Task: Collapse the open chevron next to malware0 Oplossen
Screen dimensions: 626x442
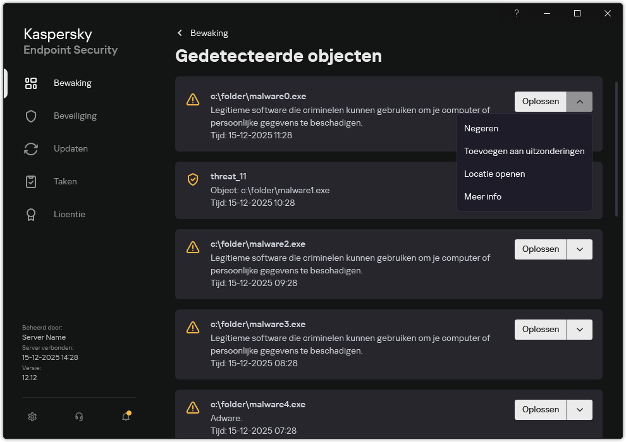Action: (580, 101)
